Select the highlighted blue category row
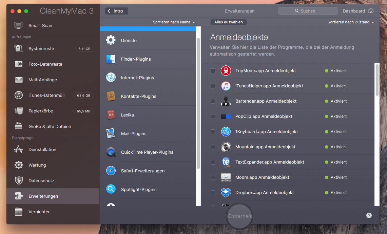The image size is (387, 234). [x=148, y=28]
